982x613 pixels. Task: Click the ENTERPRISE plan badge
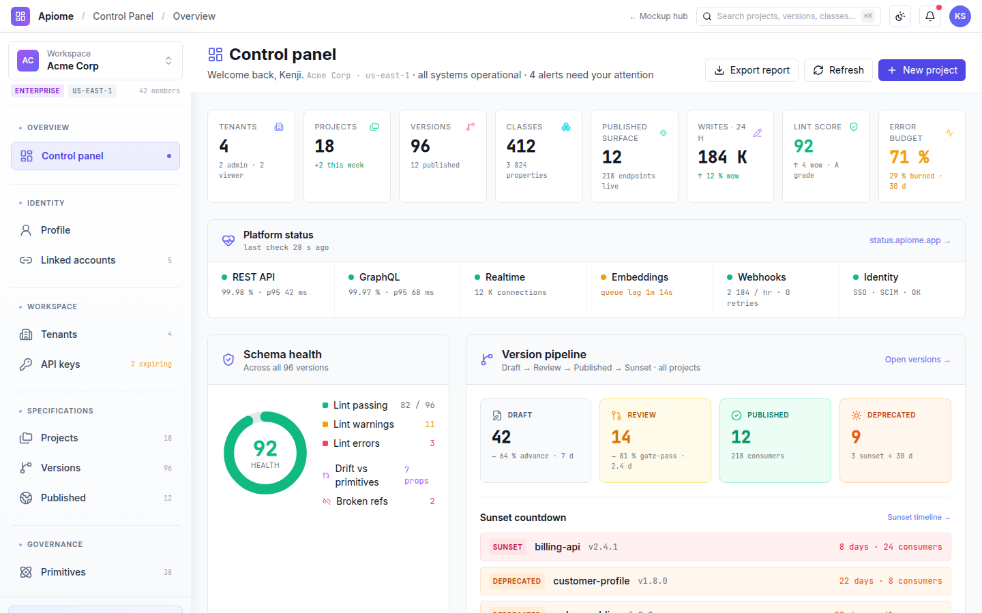[38, 91]
